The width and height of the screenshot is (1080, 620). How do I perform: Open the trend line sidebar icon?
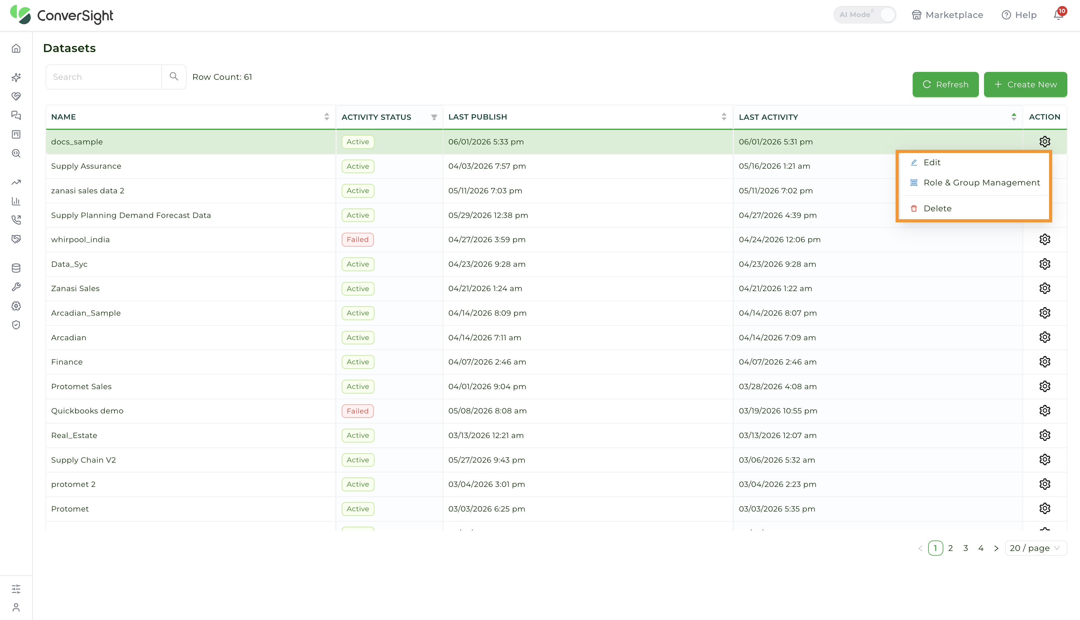(16, 182)
